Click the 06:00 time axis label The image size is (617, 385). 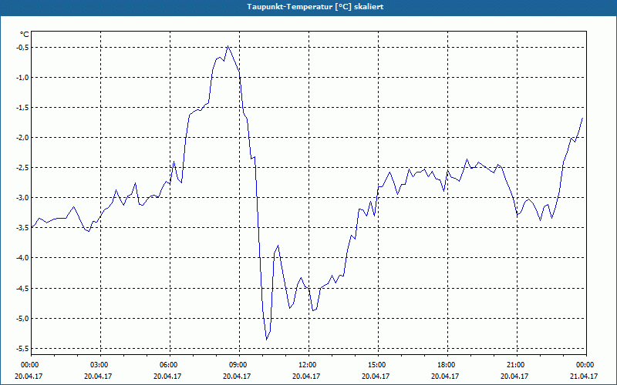(170, 365)
